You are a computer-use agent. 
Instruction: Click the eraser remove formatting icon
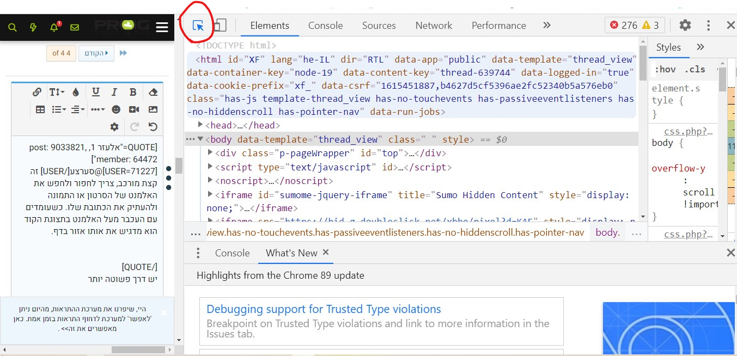coord(153,92)
